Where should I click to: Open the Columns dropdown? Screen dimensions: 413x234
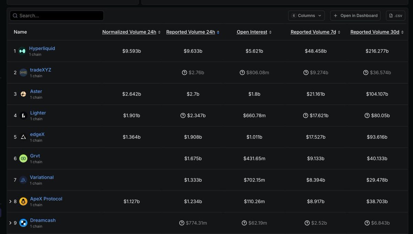coord(306,15)
